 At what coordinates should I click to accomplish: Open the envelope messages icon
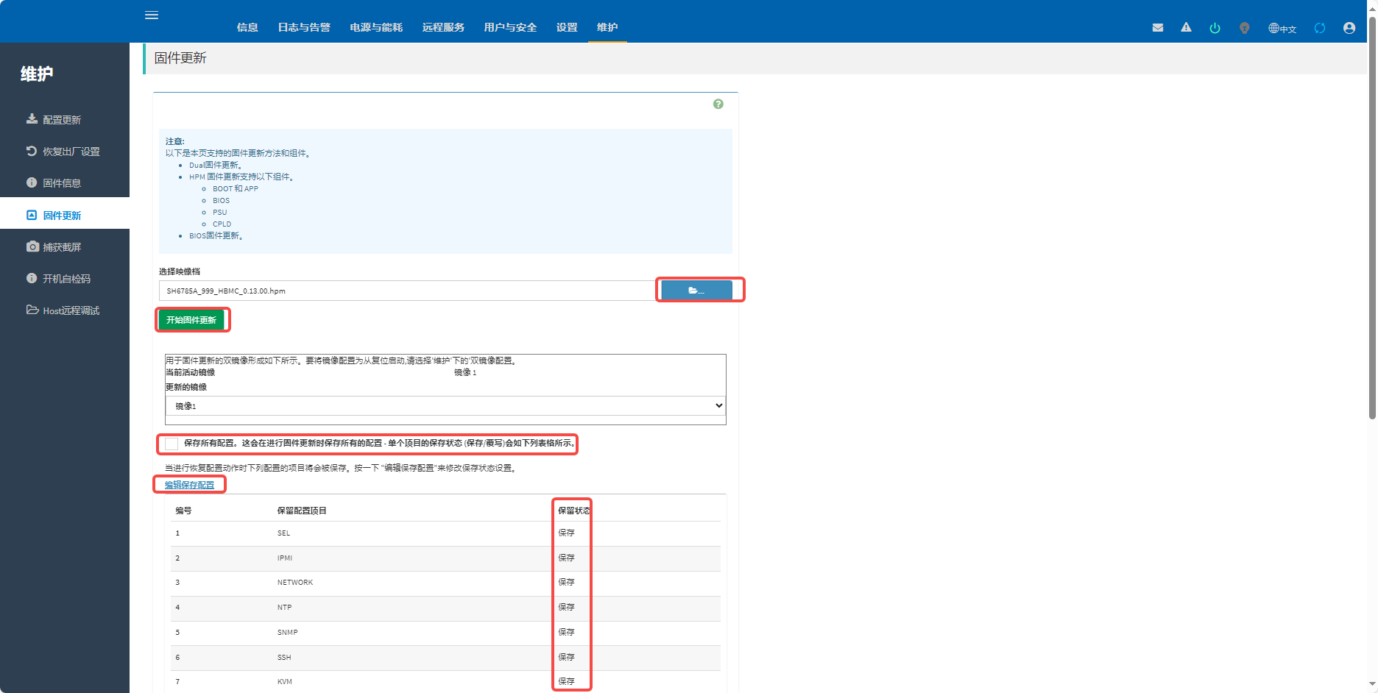click(1158, 28)
